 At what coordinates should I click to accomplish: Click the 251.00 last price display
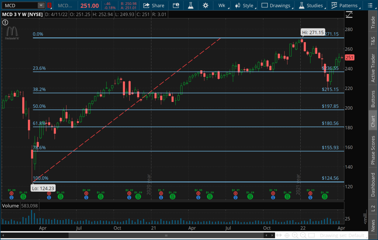pos(90,6)
